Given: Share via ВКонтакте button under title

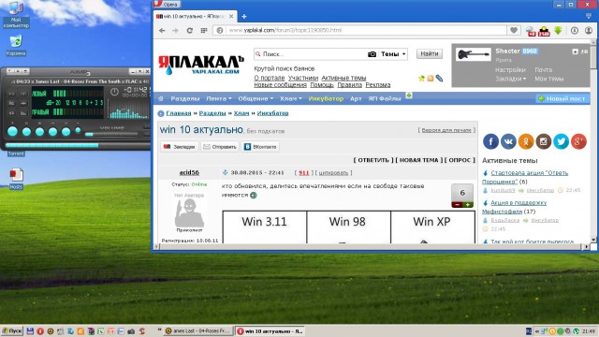Looking at the screenshot, I should coord(260,147).
